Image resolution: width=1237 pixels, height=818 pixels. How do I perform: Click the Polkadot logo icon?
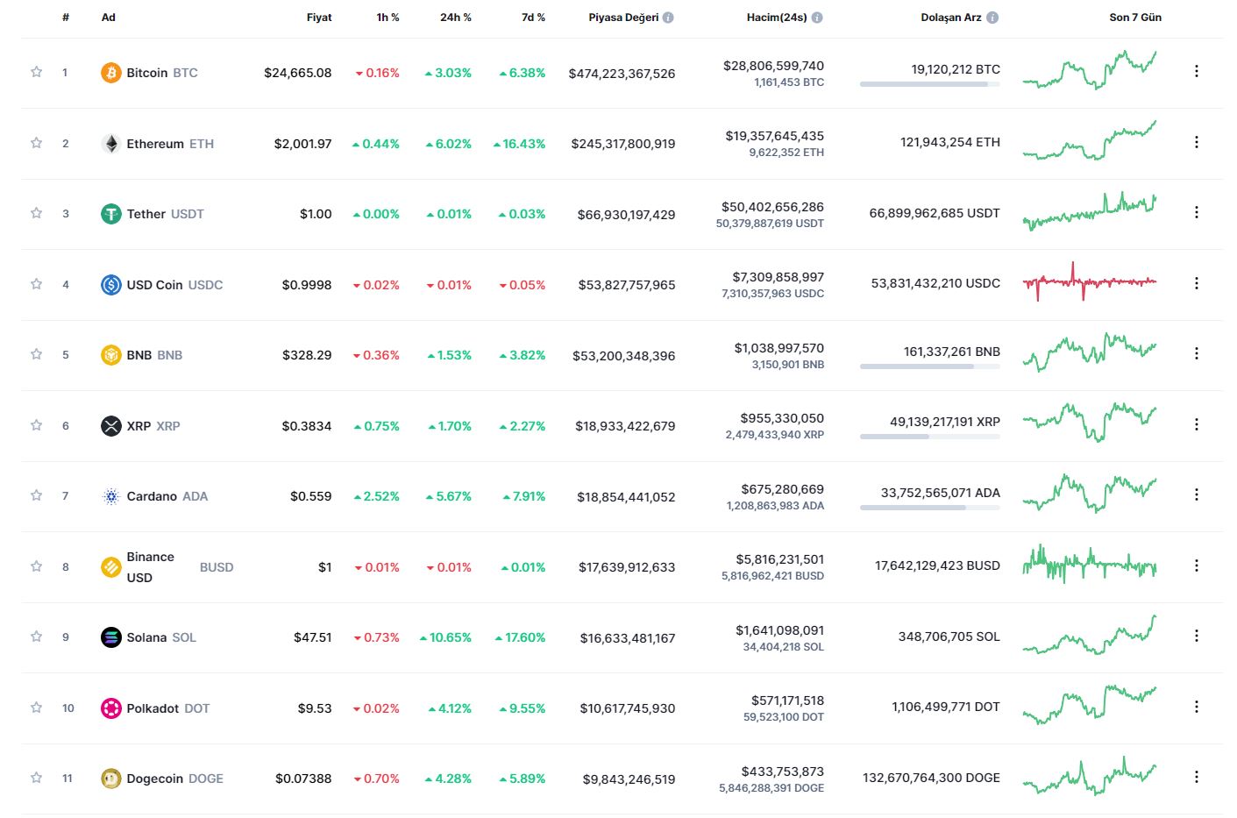[x=110, y=708]
